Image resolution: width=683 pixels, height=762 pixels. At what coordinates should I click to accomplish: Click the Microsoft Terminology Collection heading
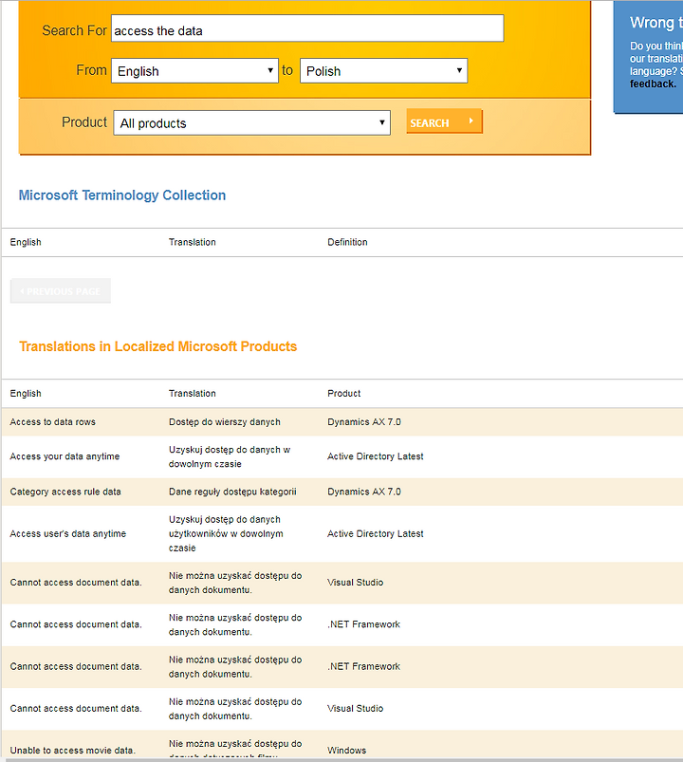pos(122,195)
